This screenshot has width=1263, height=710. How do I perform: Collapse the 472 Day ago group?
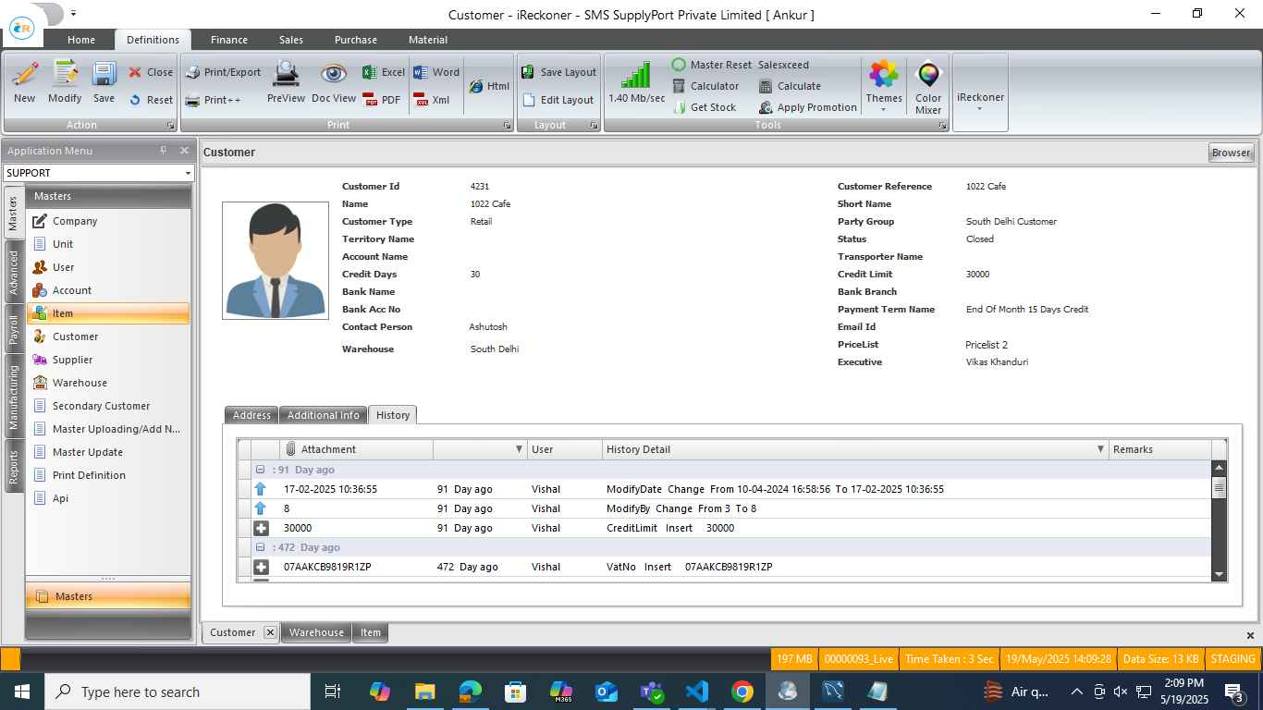coord(261,547)
